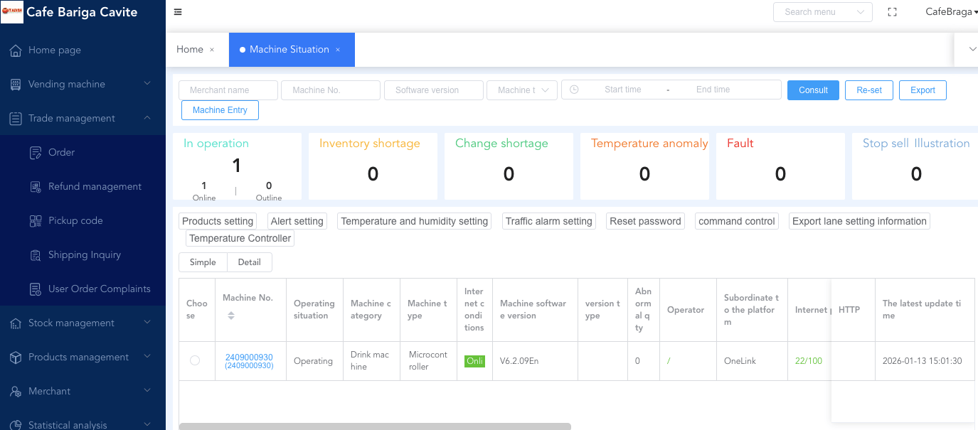The image size is (978, 430).
Task: Click the Home page house icon
Action: [x=16, y=50]
